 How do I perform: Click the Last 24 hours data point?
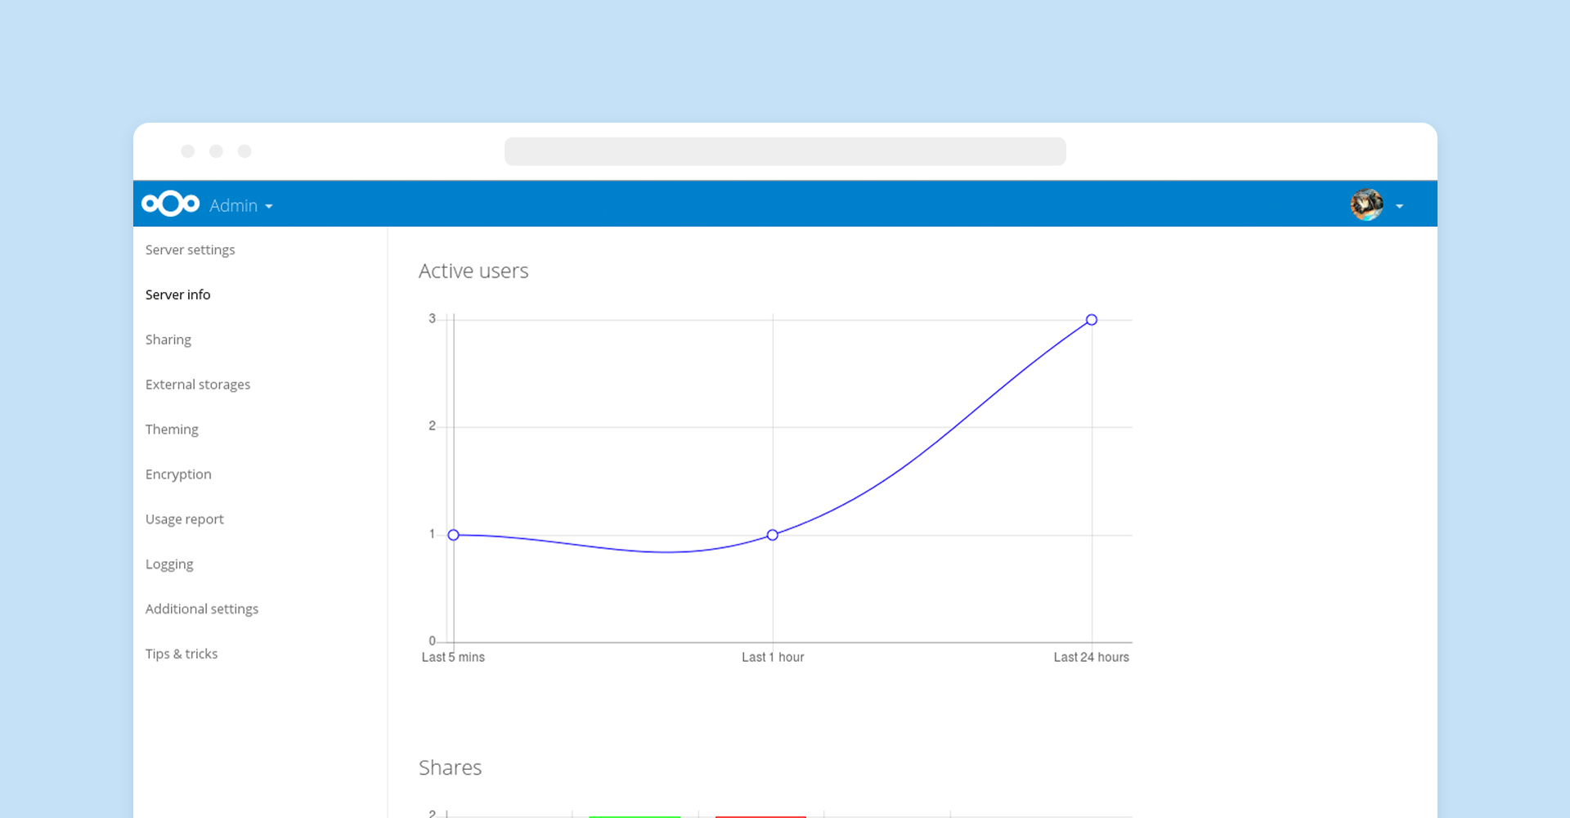pyautogui.click(x=1092, y=320)
